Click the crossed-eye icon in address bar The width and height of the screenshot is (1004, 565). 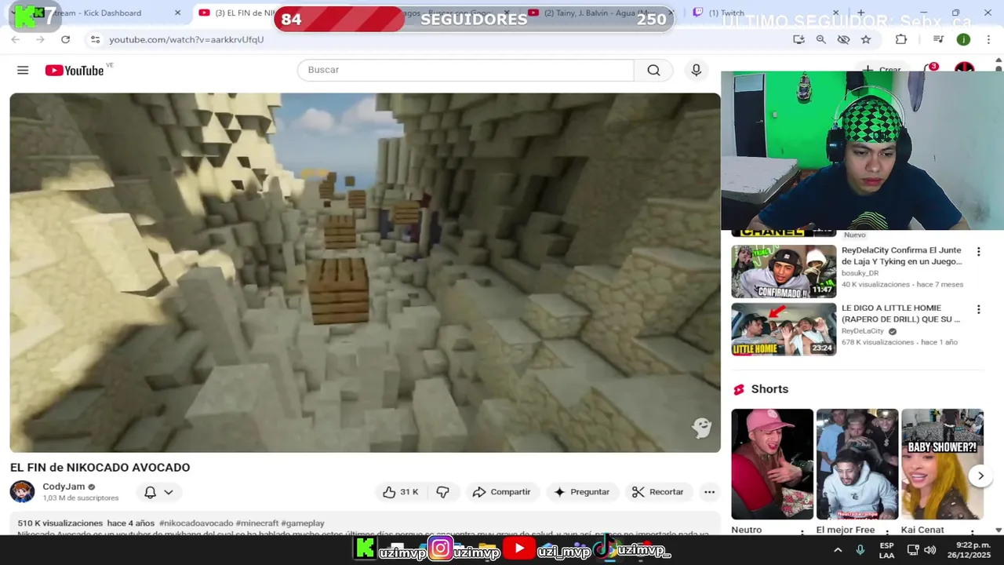point(843,39)
